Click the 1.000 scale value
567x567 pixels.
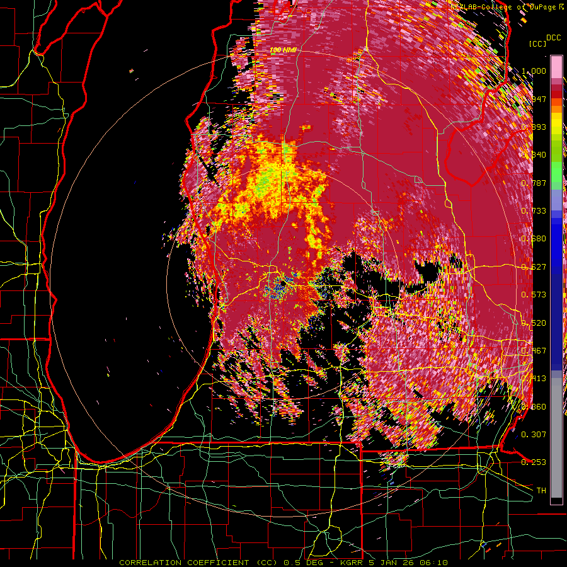tap(534, 71)
